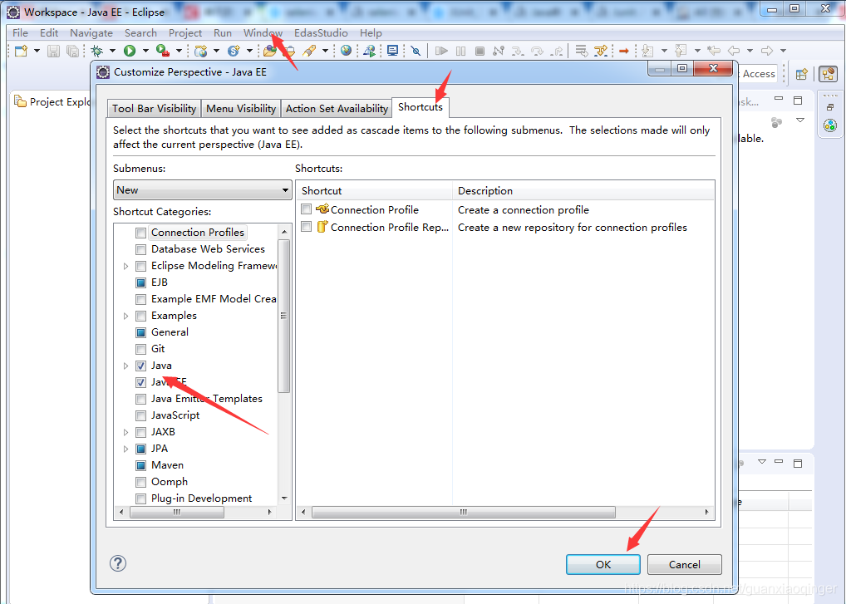Click the Project Explorer folder icon

click(x=20, y=101)
